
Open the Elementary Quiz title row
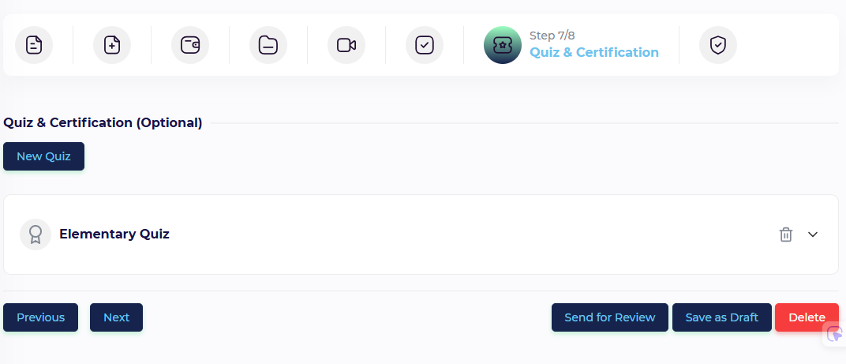[x=421, y=235]
